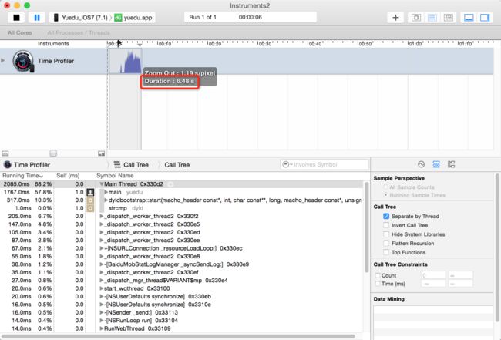The image size is (501, 340).
Task: Open the Yuedu_iOS7 (7.1) device selector
Action: click(x=80, y=17)
